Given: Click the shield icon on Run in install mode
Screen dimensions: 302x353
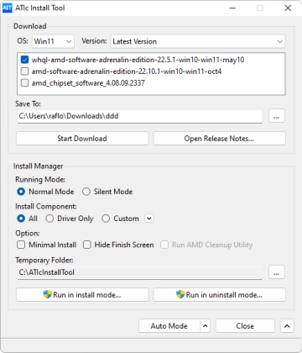Looking at the screenshot, I should pyautogui.click(x=48, y=294).
